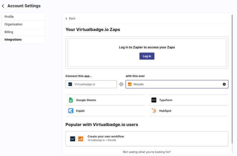The width and height of the screenshot is (237, 156).
Task: Click the Google Sheets icon
Action: pyautogui.click(x=71, y=100)
